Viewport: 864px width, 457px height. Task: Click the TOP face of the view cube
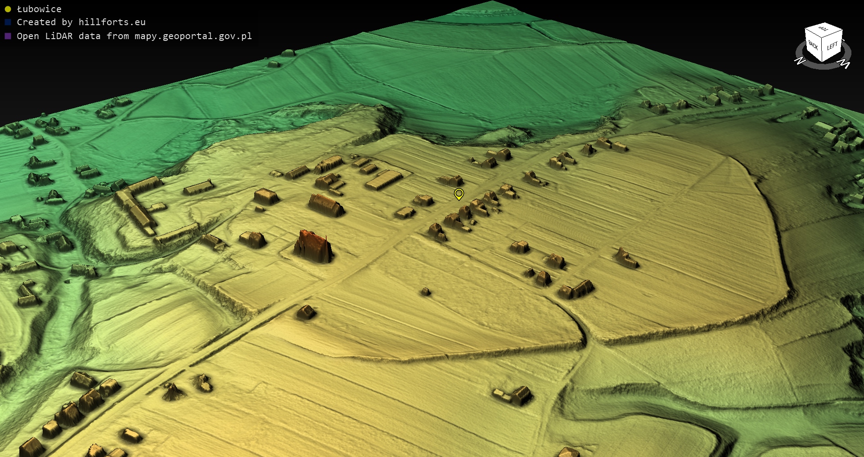[823, 30]
